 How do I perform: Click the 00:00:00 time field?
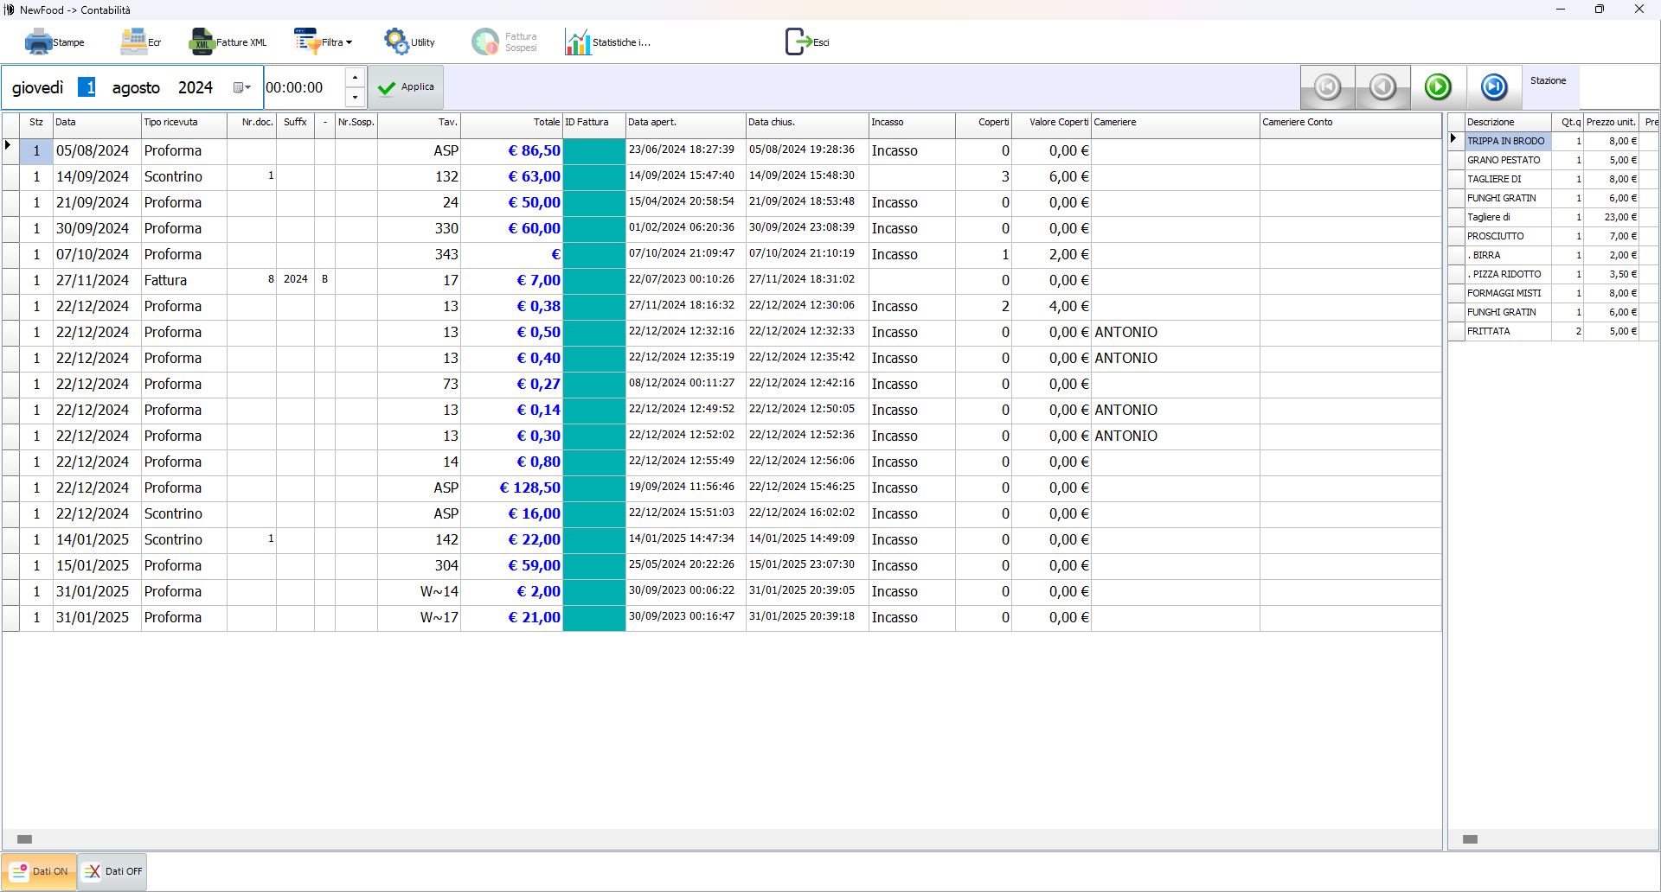(x=303, y=87)
